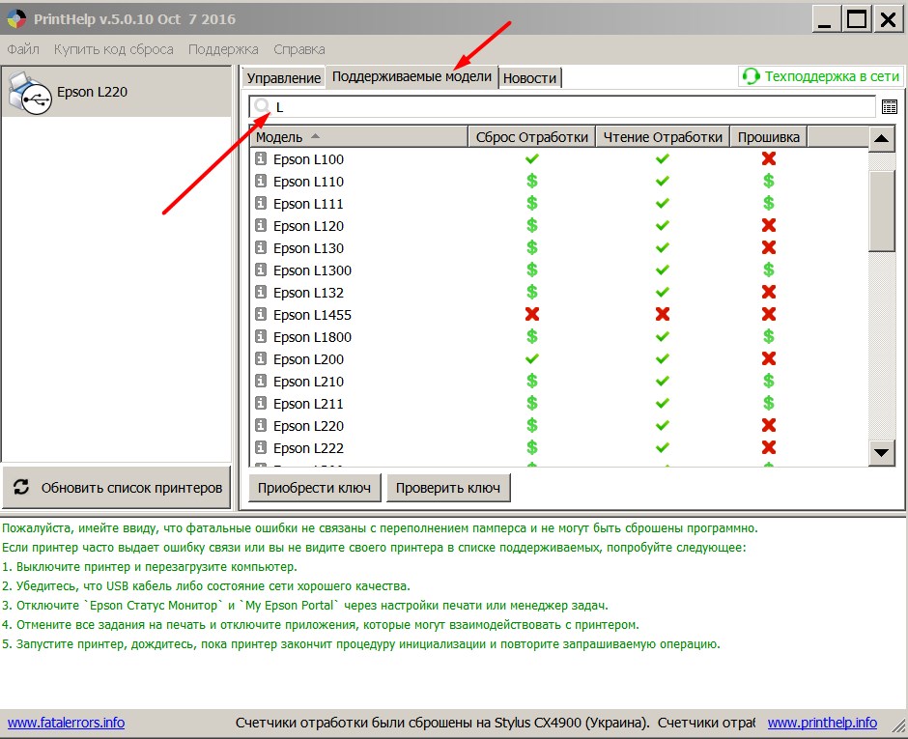
Task: Switch to the Новости tab
Action: (x=529, y=77)
